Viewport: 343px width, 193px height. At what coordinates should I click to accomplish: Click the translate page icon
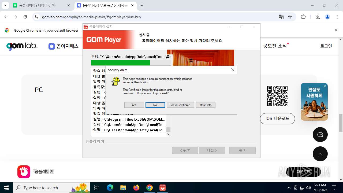(281, 17)
